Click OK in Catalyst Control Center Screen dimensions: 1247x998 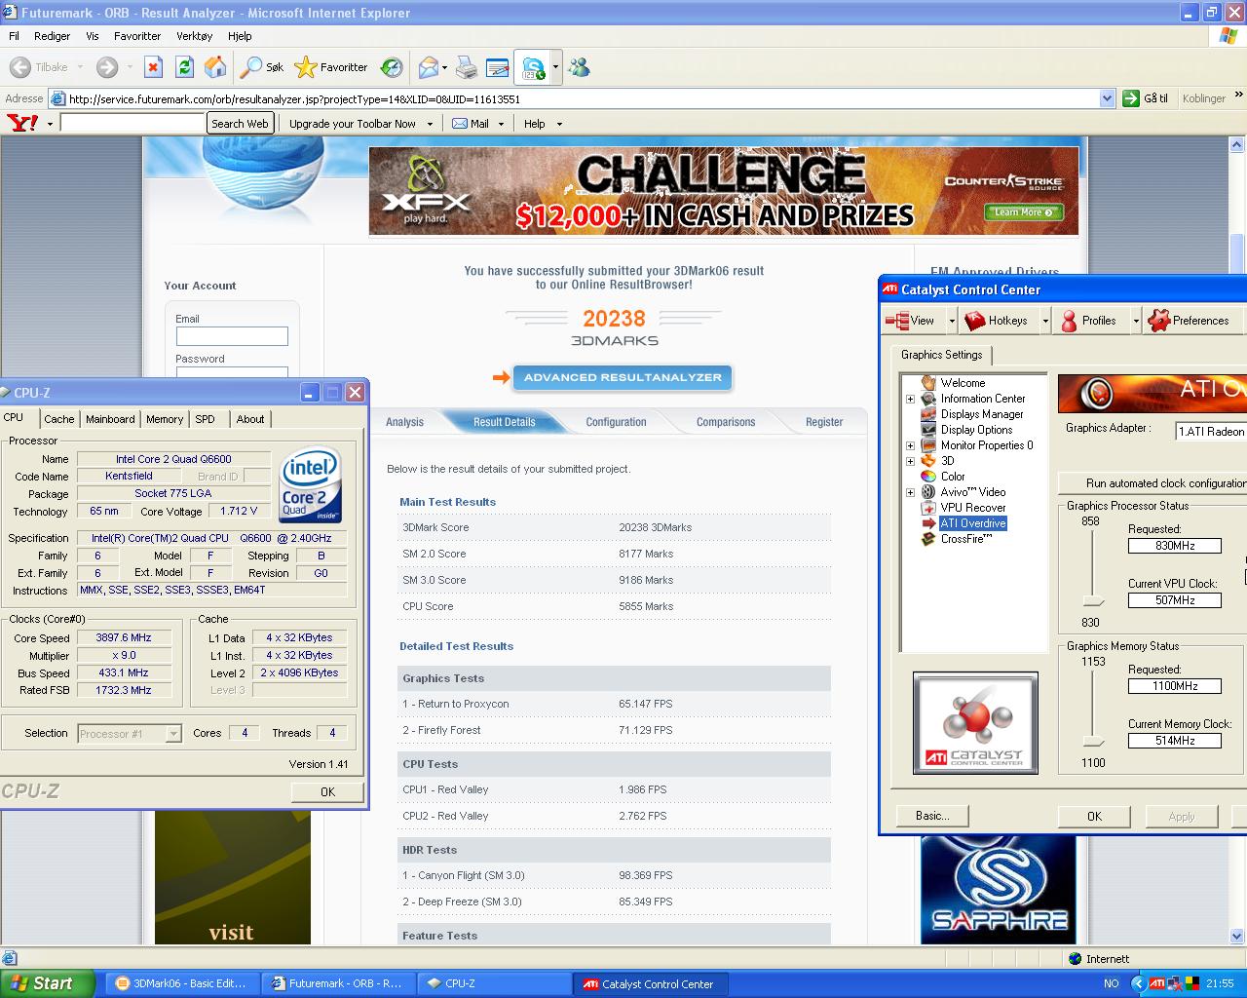[1094, 817]
